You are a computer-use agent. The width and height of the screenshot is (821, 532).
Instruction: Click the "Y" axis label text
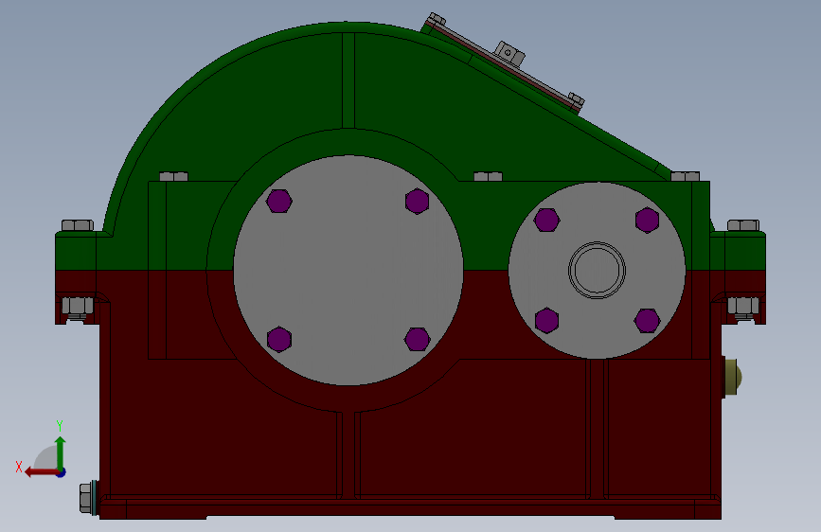click(60, 425)
